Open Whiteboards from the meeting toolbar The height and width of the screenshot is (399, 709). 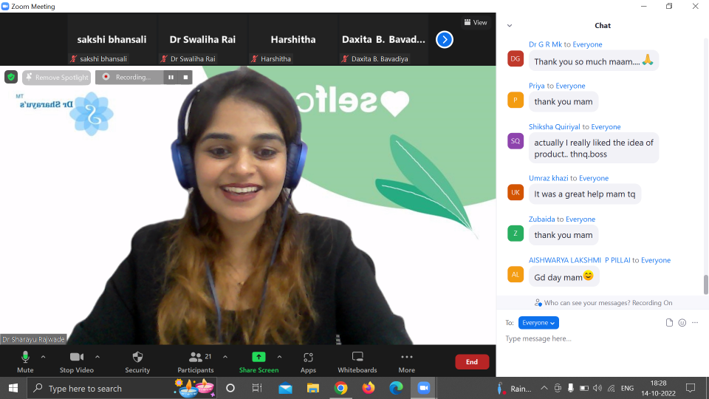(357, 358)
